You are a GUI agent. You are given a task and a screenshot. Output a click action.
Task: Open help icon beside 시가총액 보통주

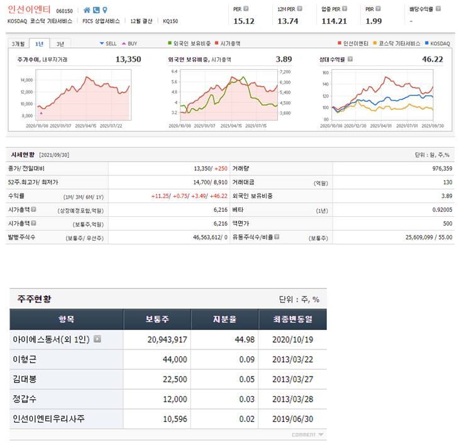[x=33, y=223]
